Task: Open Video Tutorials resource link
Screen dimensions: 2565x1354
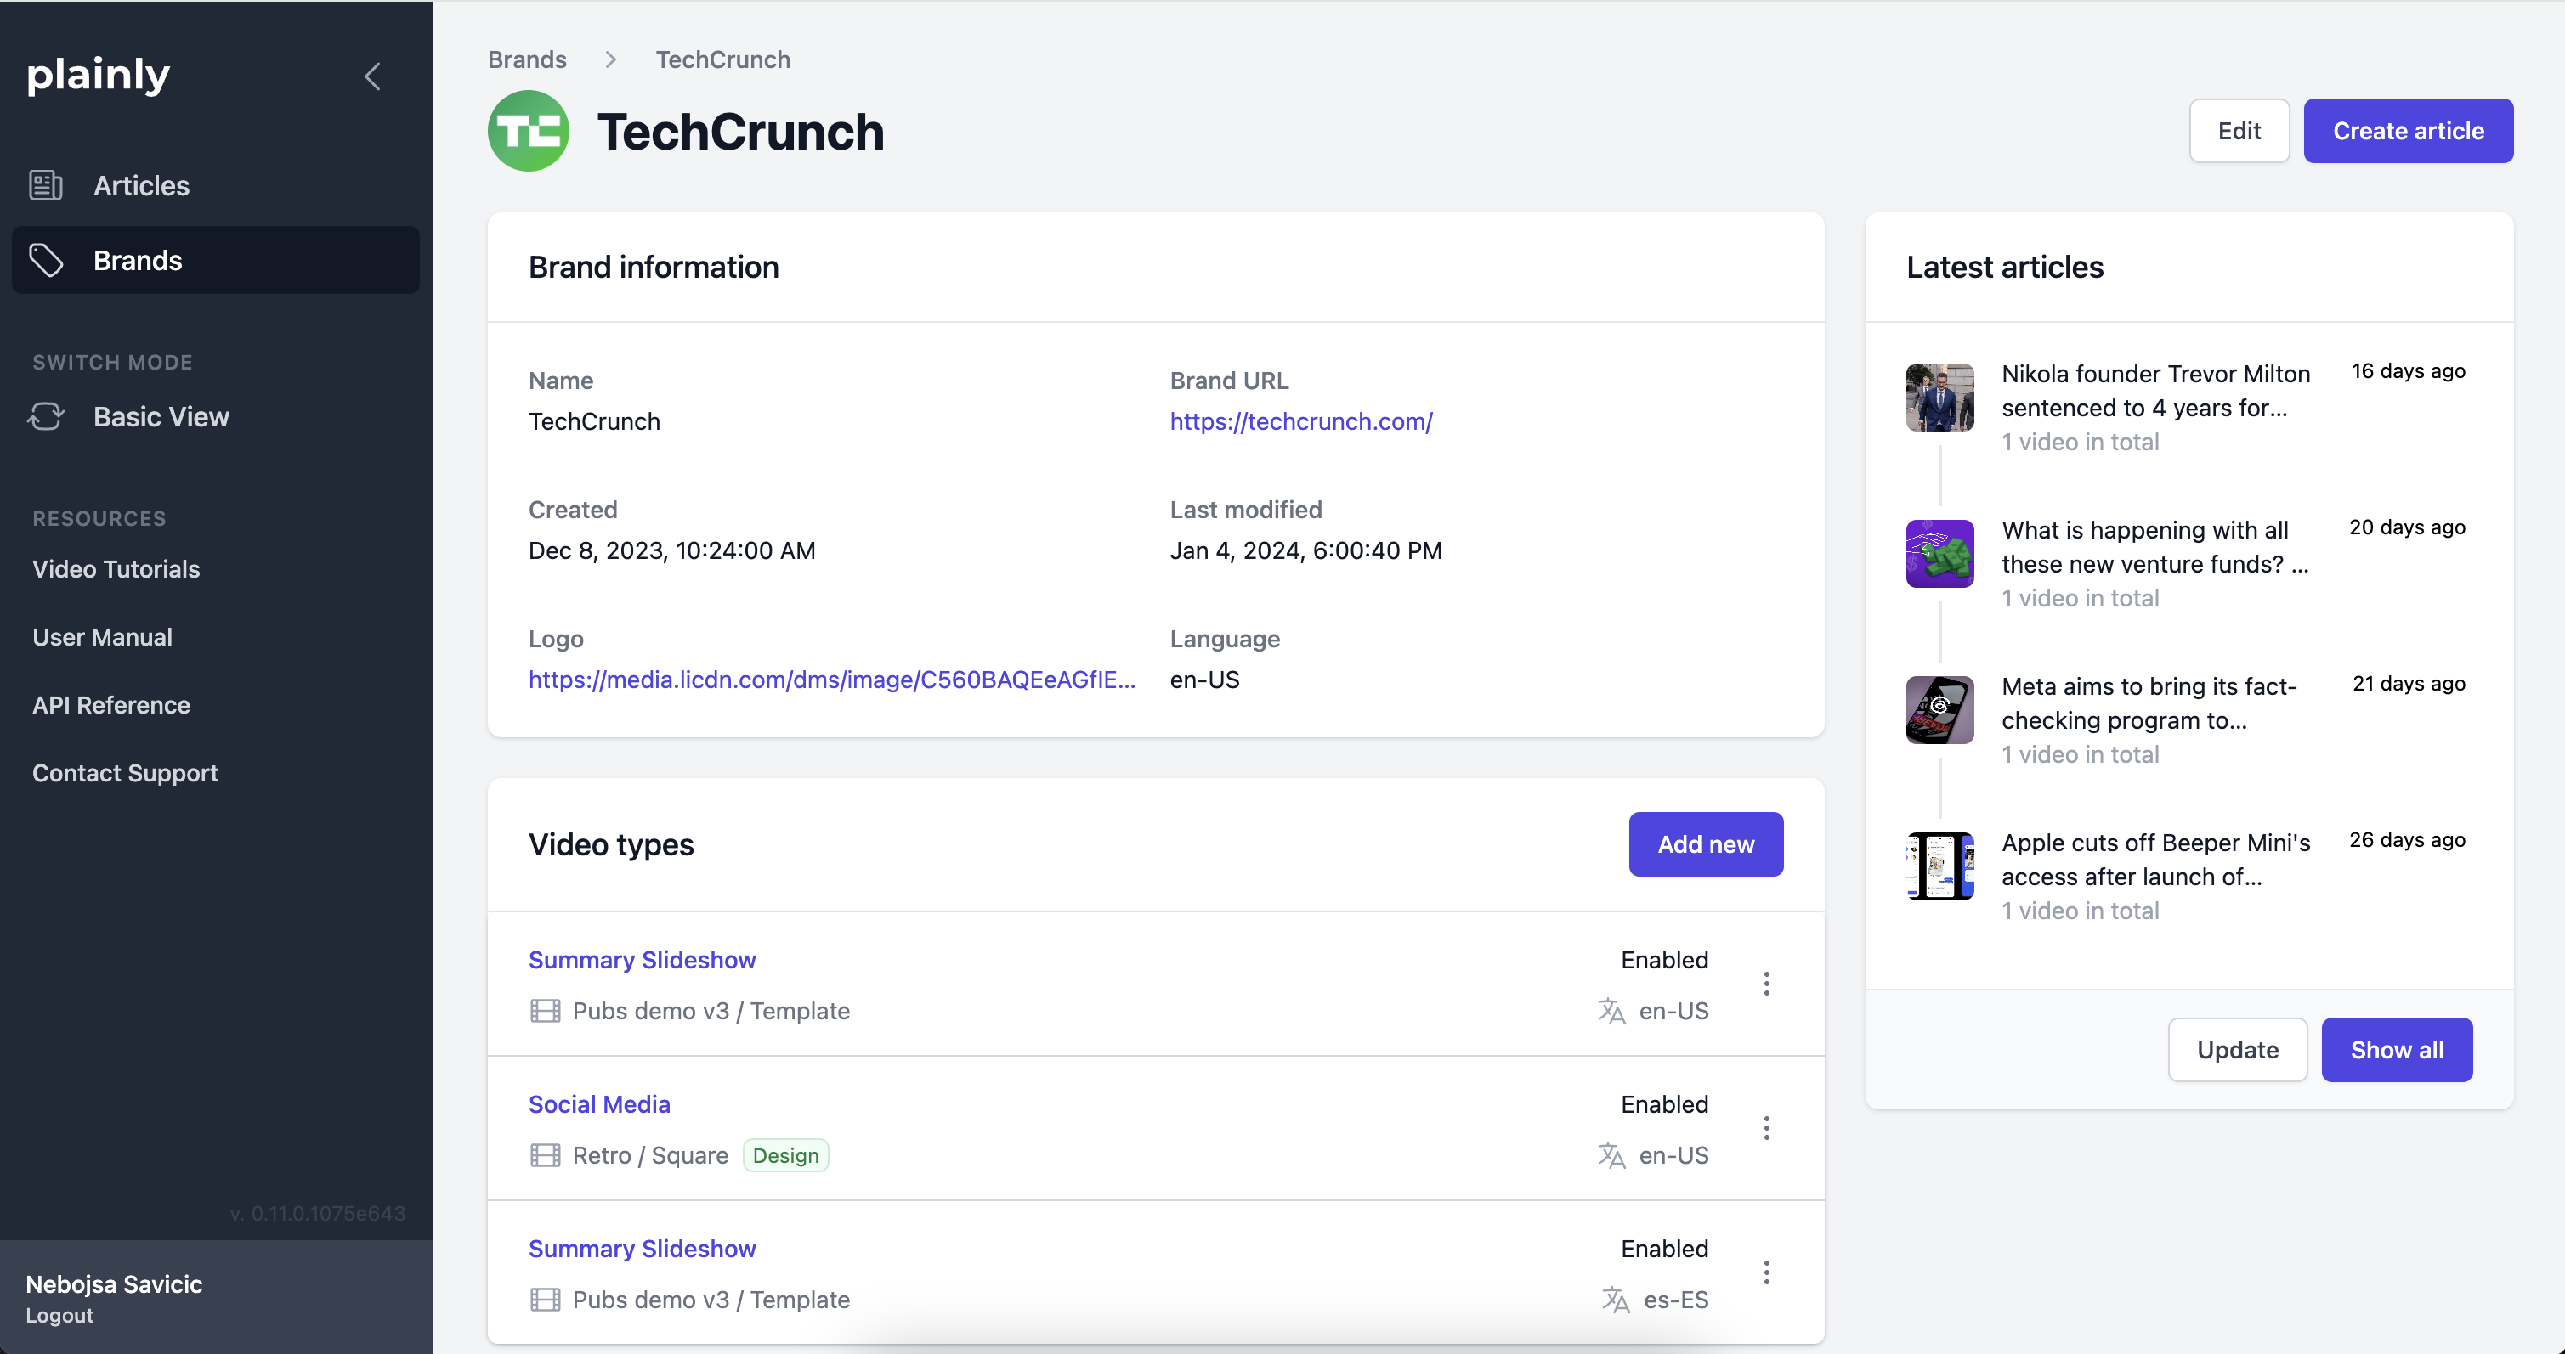Action: pyautogui.click(x=116, y=569)
